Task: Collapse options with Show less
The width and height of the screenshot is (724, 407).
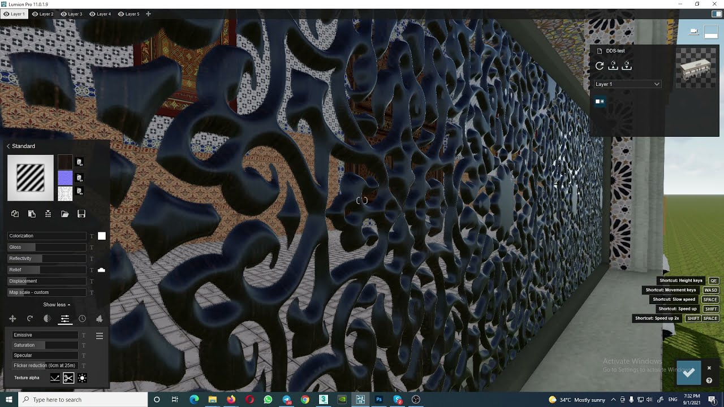Action: point(57,305)
